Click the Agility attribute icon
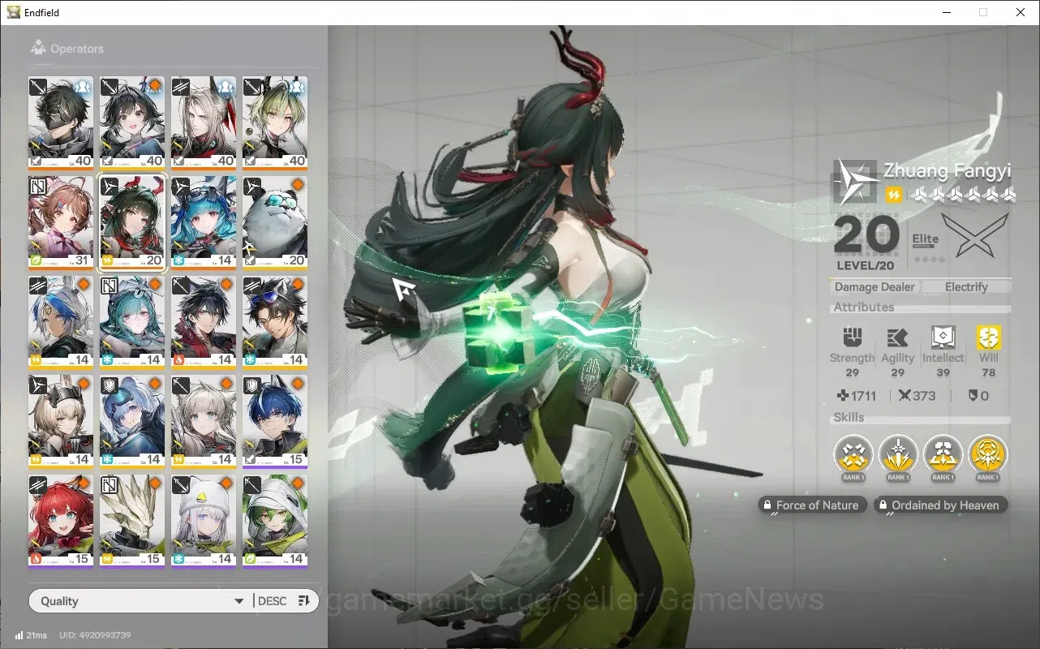 pyautogui.click(x=897, y=337)
